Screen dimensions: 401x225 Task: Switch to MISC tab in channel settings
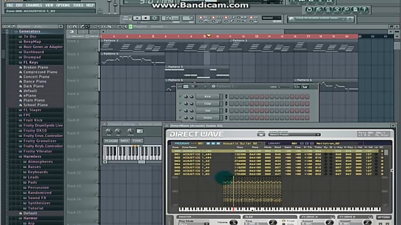pos(125,141)
